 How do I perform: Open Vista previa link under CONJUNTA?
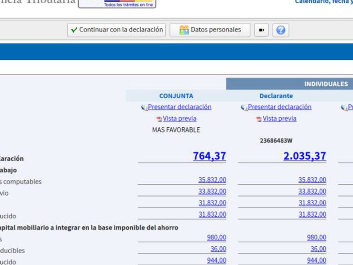[180, 118]
